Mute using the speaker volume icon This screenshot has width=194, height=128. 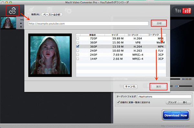click(x=172, y=86)
